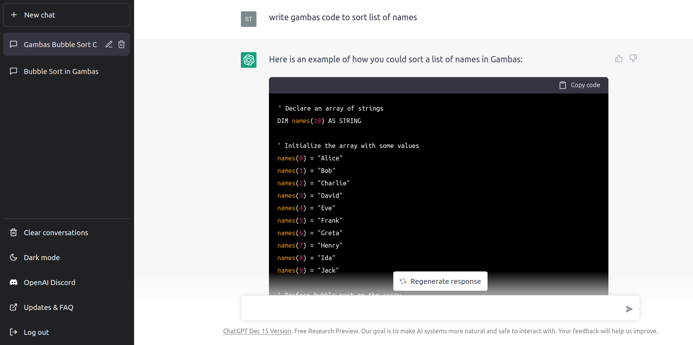The image size is (693, 345).
Task: Click Regenerate response button
Action: pos(440,281)
